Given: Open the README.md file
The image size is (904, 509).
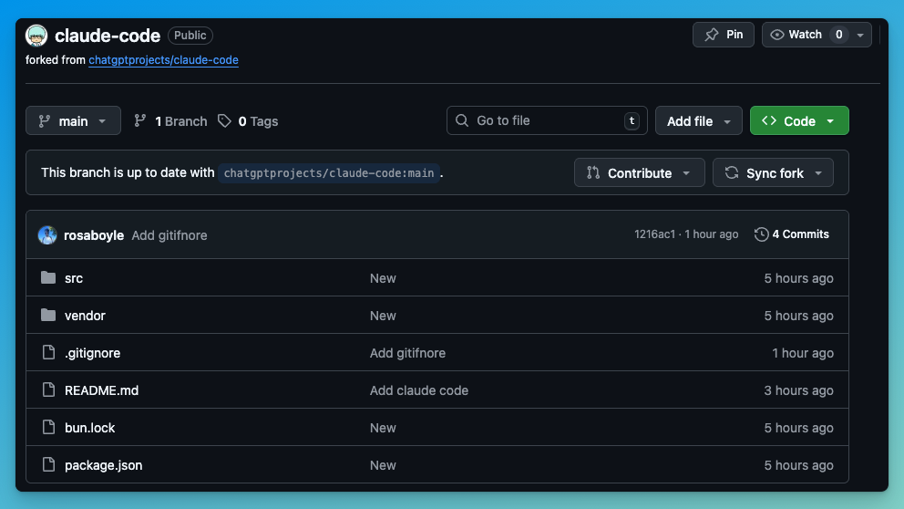Looking at the screenshot, I should (x=101, y=390).
